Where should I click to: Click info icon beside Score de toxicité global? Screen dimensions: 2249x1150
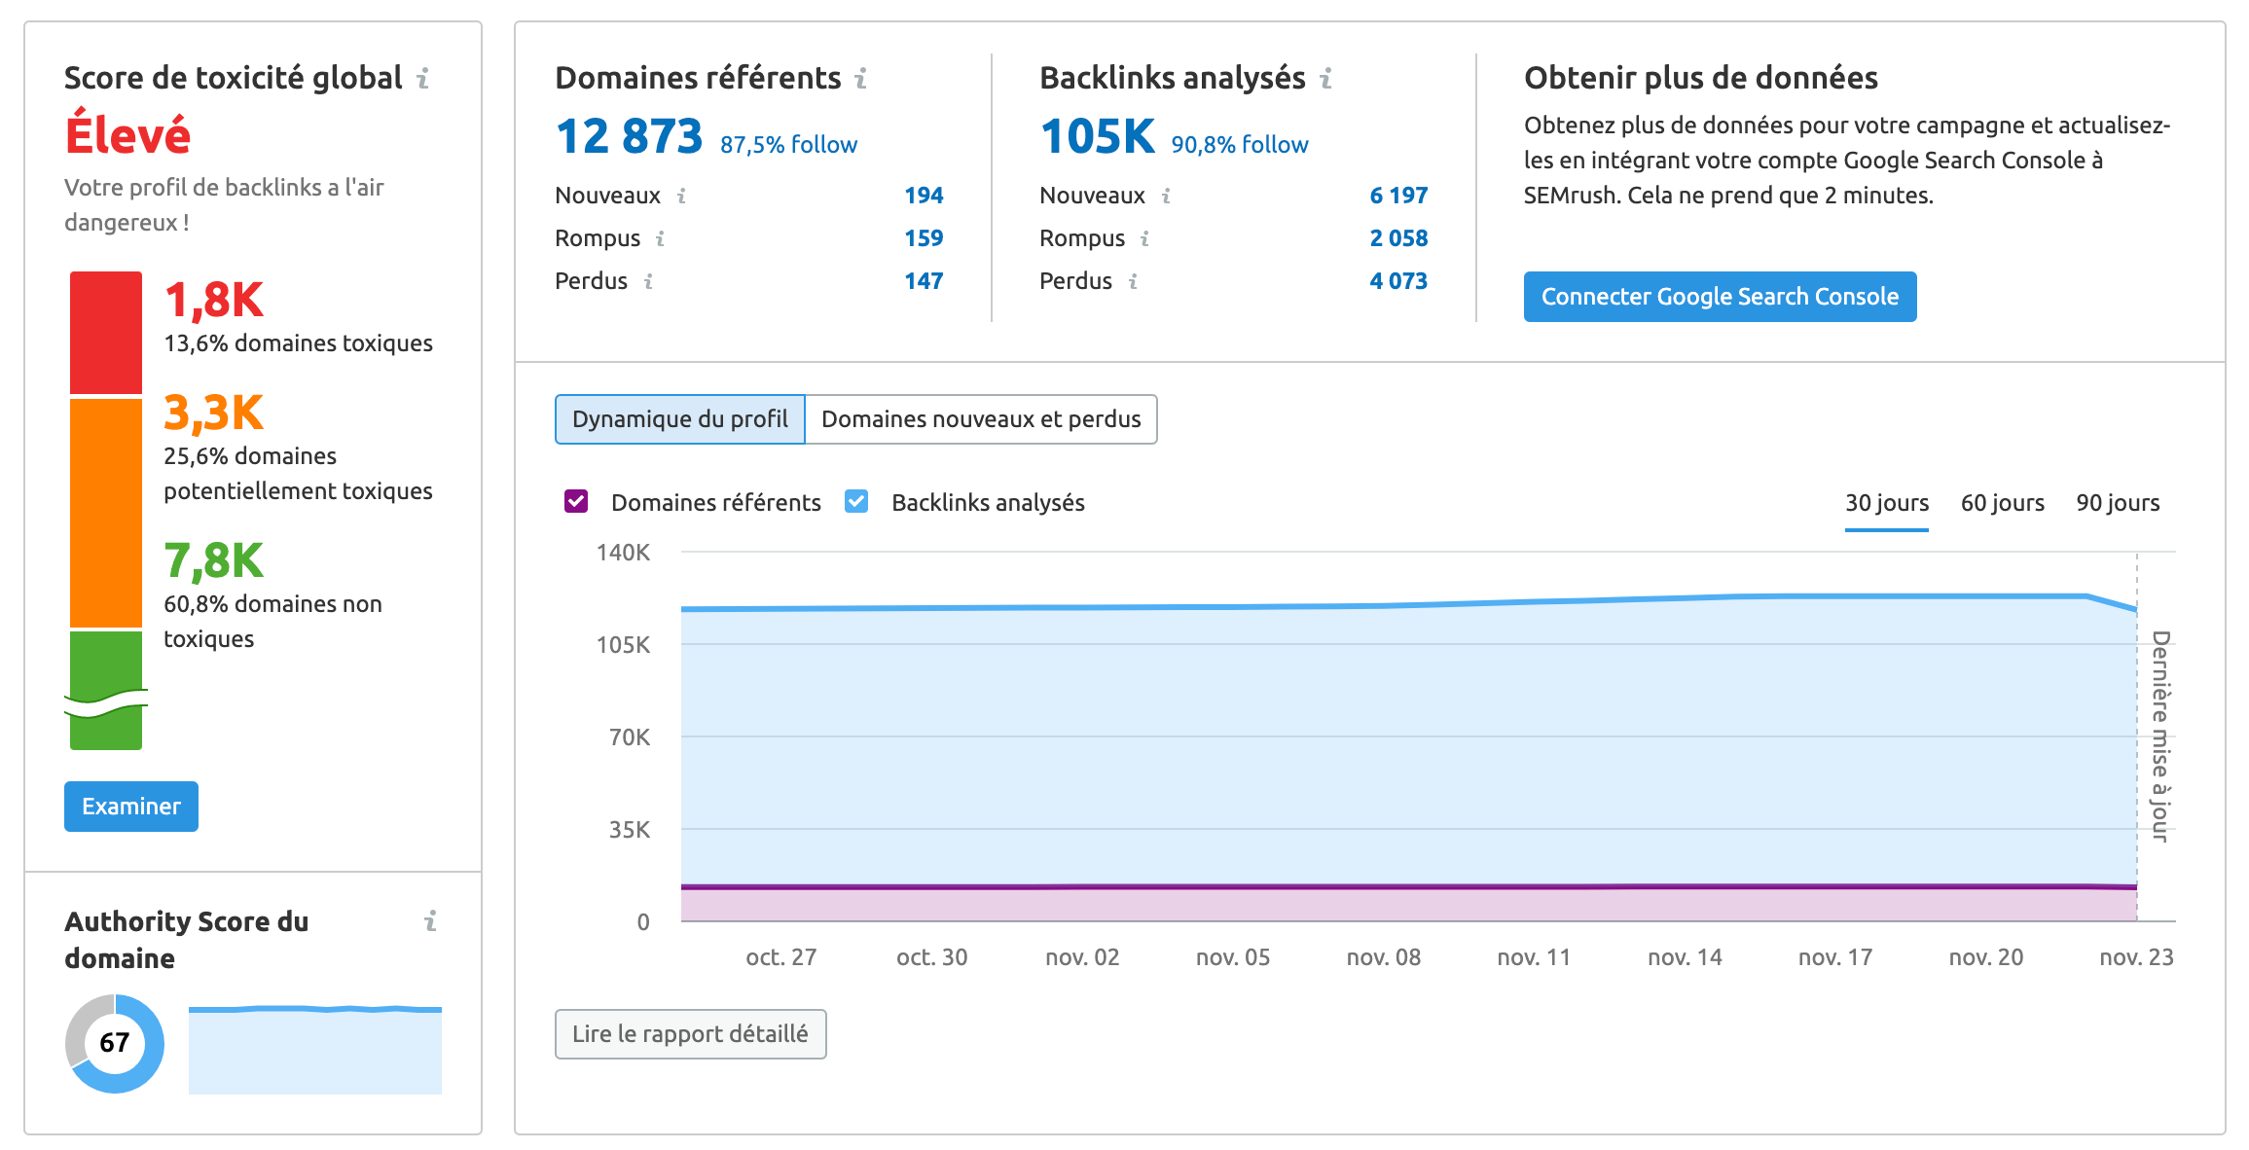[422, 79]
